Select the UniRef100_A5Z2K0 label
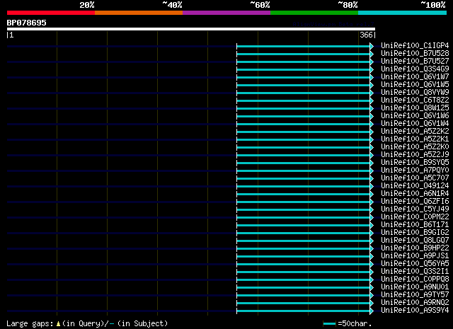 [x=415, y=147]
